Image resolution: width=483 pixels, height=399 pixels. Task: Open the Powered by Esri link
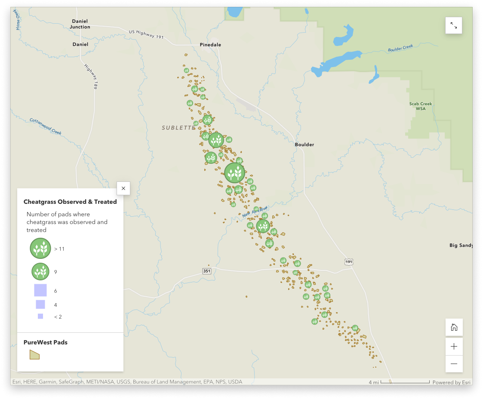451,382
